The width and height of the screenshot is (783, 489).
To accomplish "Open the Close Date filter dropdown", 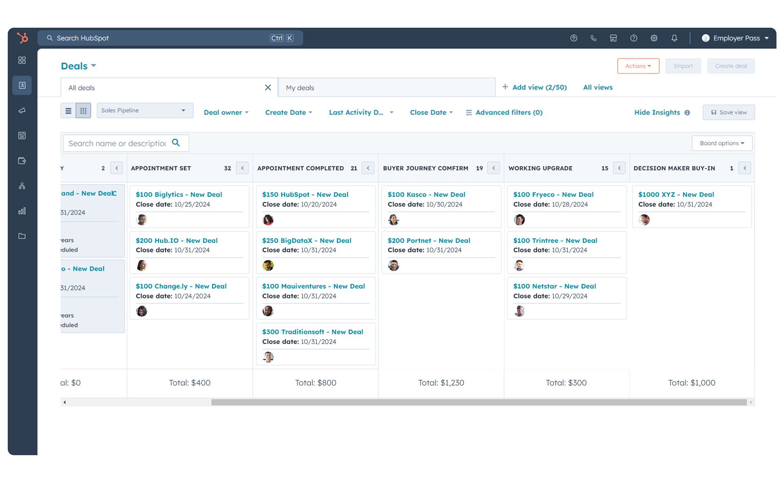I will point(431,112).
